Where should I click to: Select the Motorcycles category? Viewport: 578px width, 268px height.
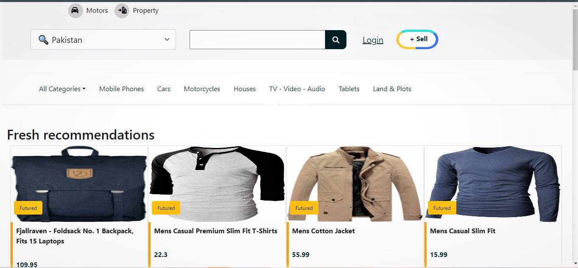pos(202,89)
